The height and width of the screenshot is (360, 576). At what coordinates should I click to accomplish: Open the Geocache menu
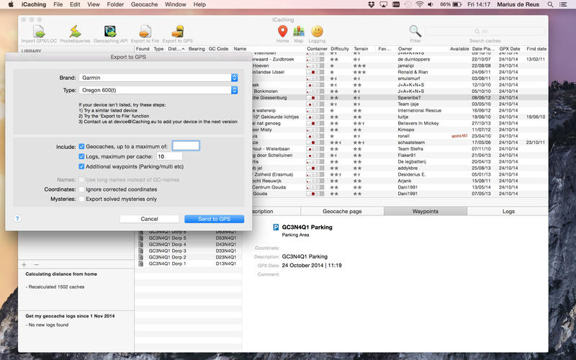coord(145,4)
